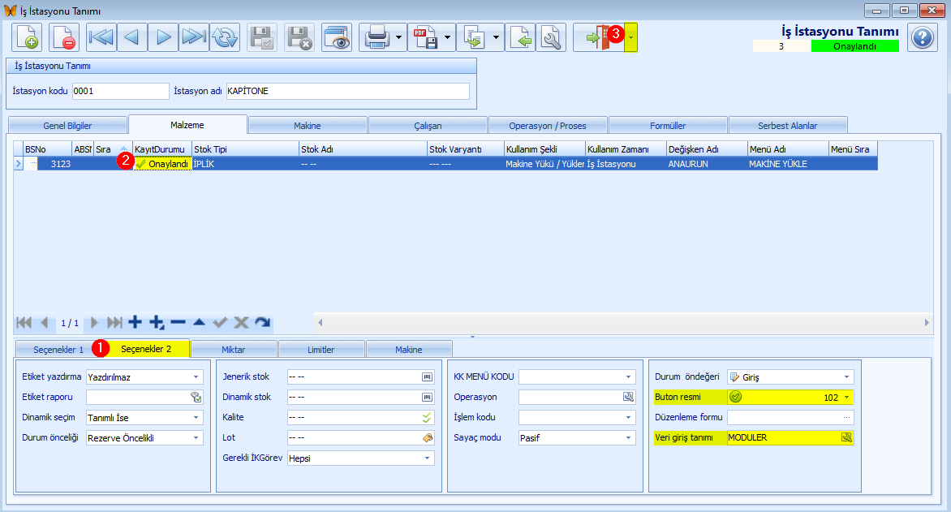951x512 pixels.
Task: Click the PDF export icon
Action: (x=425, y=37)
